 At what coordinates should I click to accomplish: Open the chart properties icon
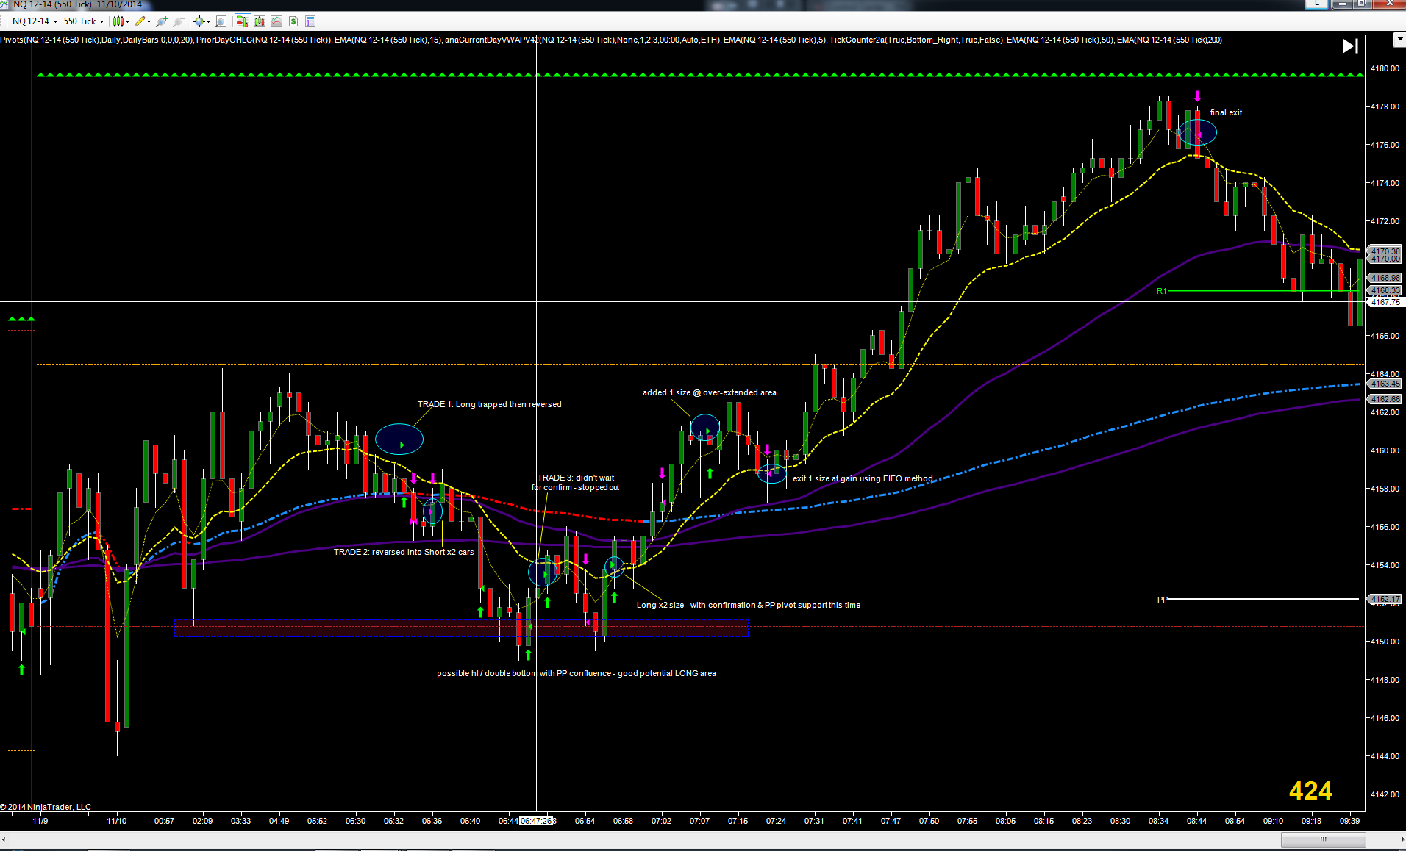310,21
